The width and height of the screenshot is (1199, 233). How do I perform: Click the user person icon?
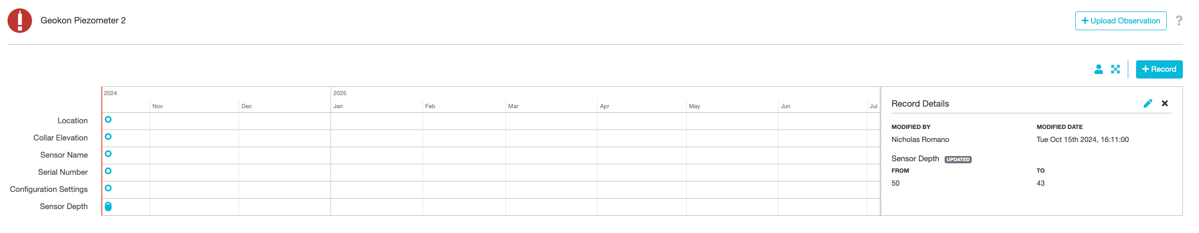[1098, 69]
